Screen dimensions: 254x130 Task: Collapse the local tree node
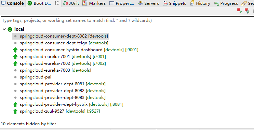(x=4, y=29)
